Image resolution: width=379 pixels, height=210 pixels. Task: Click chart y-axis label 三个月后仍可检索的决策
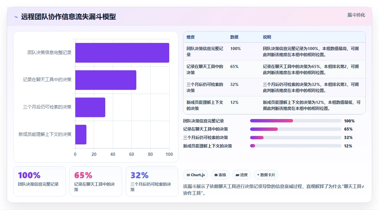point(47,107)
